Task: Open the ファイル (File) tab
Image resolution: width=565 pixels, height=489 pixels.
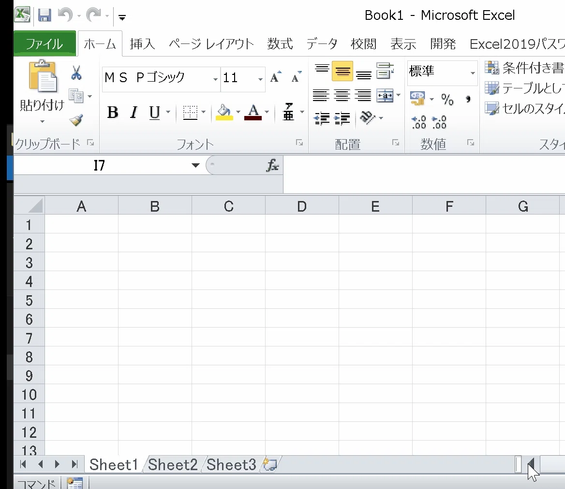Action: (45, 44)
